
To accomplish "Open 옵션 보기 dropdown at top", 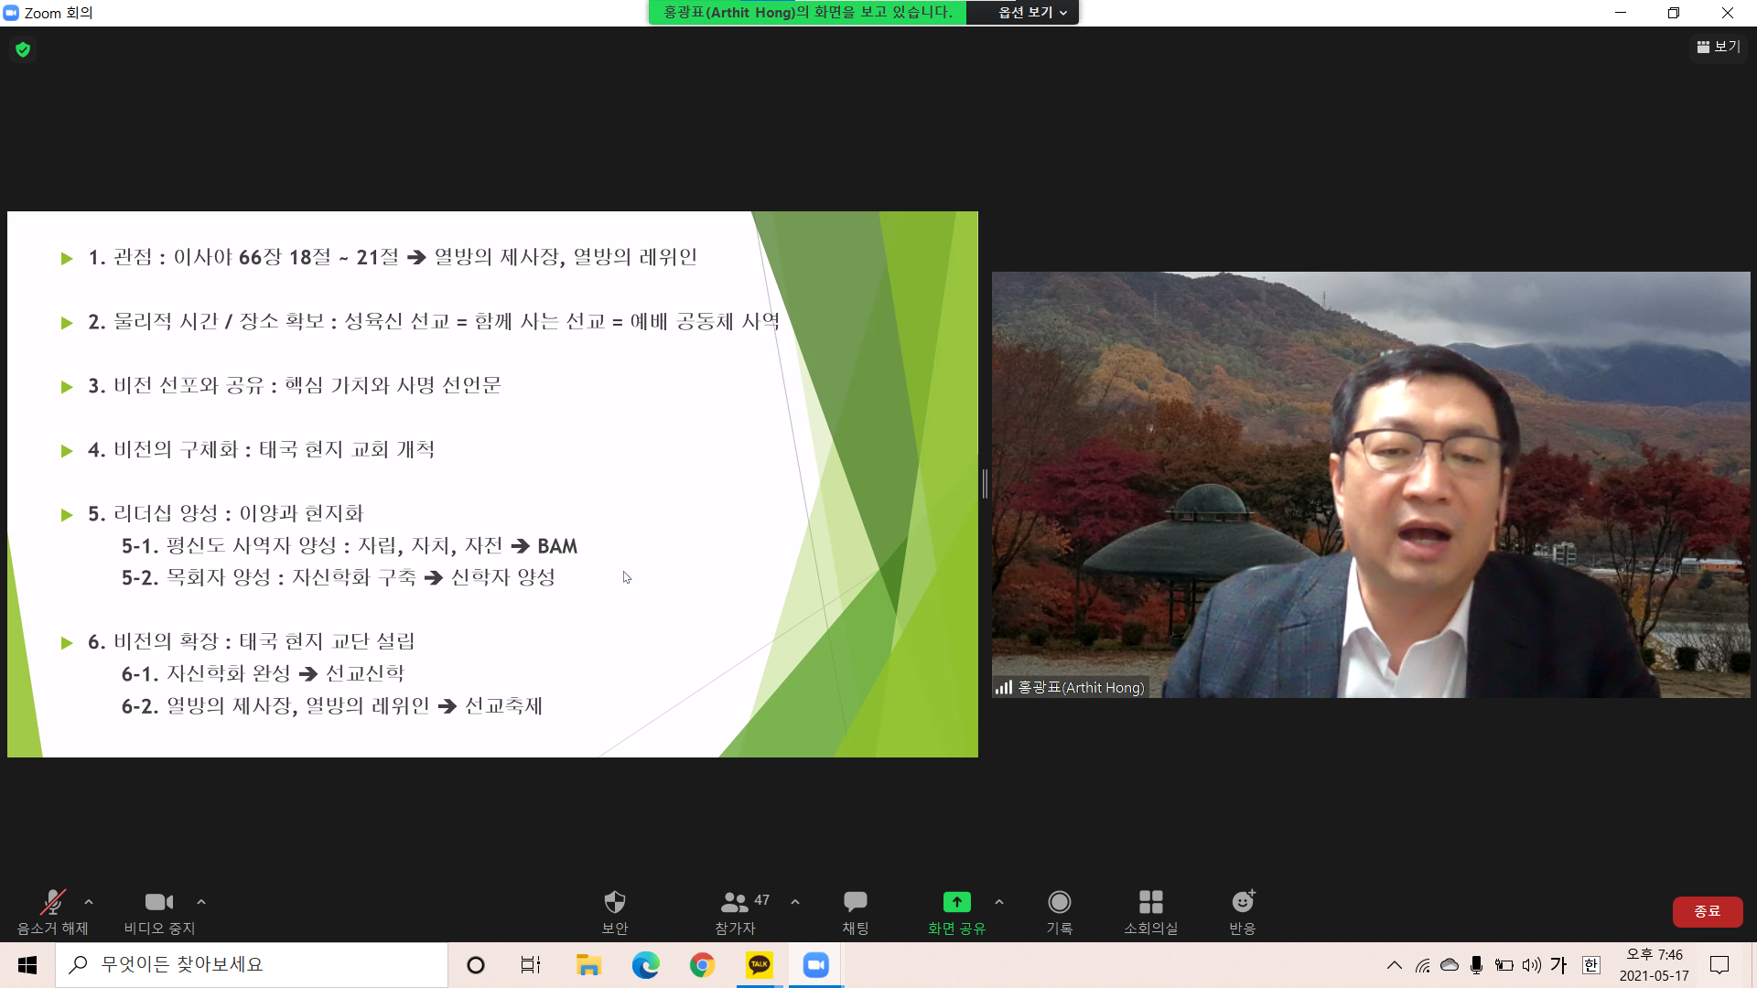I will click(x=1031, y=13).
